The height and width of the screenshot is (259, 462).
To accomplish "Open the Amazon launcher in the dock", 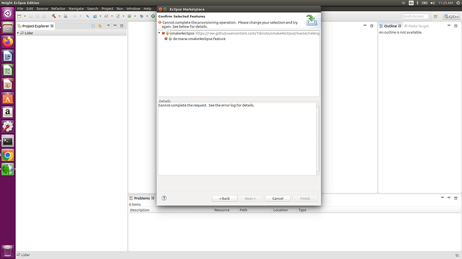I will pos(7,112).
